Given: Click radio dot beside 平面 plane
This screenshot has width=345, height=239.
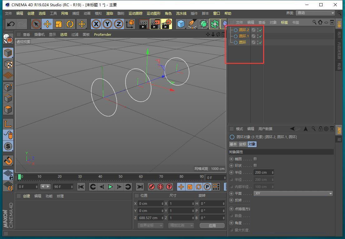Looking at the screenshot, I should tap(231, 194).
